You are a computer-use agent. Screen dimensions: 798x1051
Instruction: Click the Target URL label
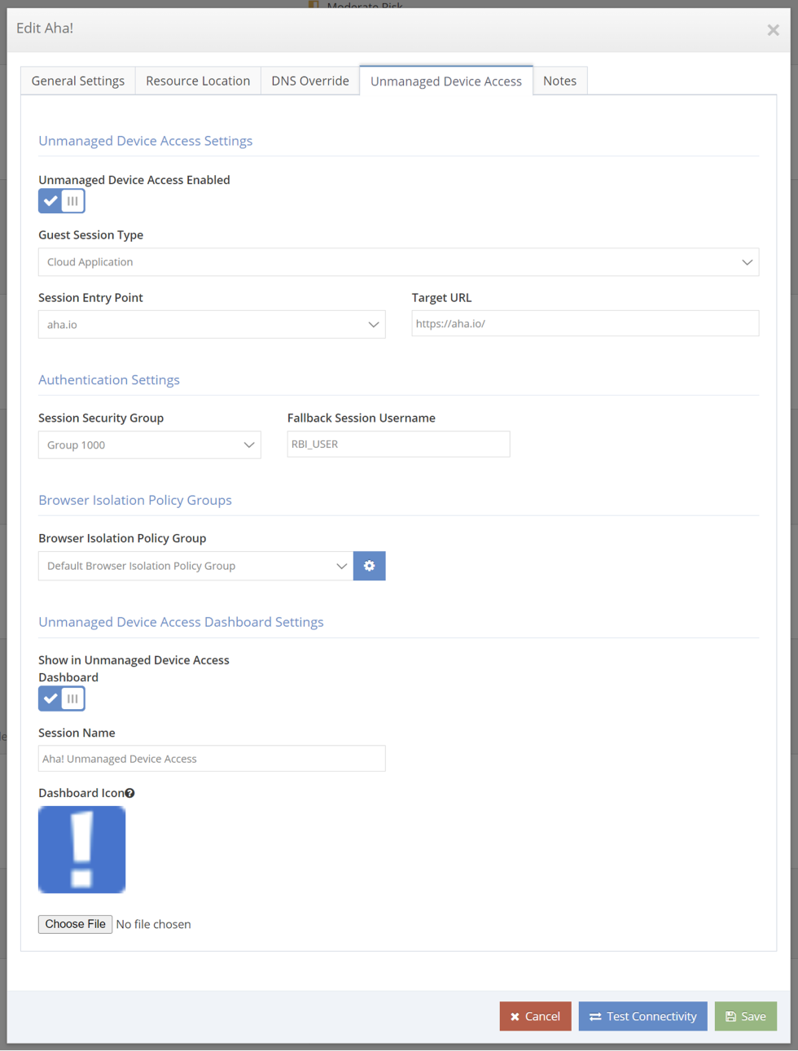pos(442,297)
